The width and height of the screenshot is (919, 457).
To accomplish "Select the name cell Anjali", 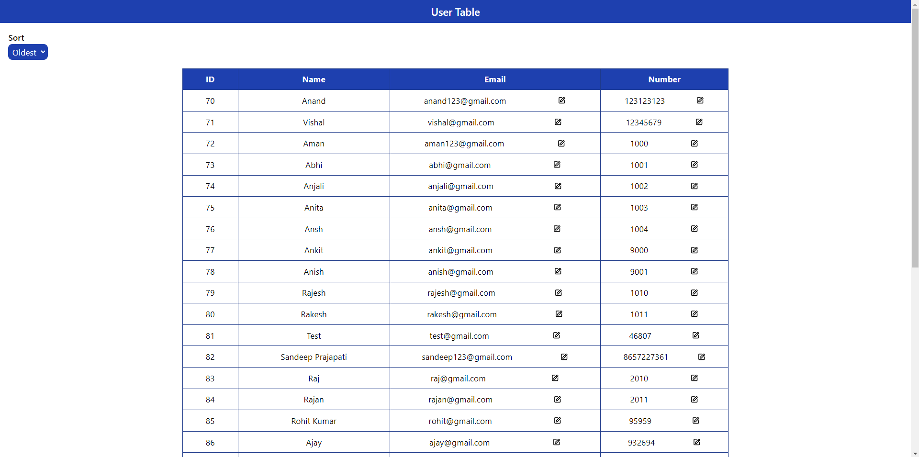I will click(x=314, y=186).
